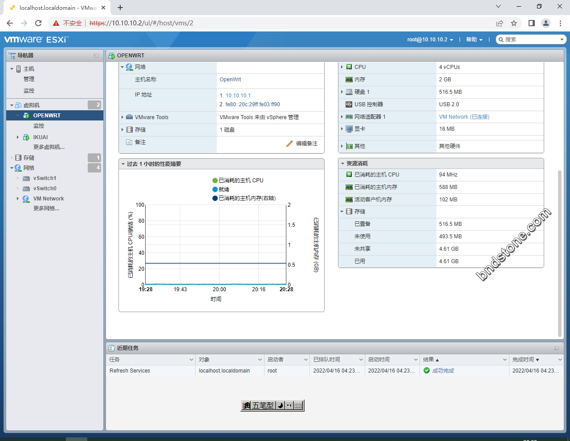Collapse the Virtual Machines tree node
The height and width of the screenshot is (441, 570).
click(12, 105)
